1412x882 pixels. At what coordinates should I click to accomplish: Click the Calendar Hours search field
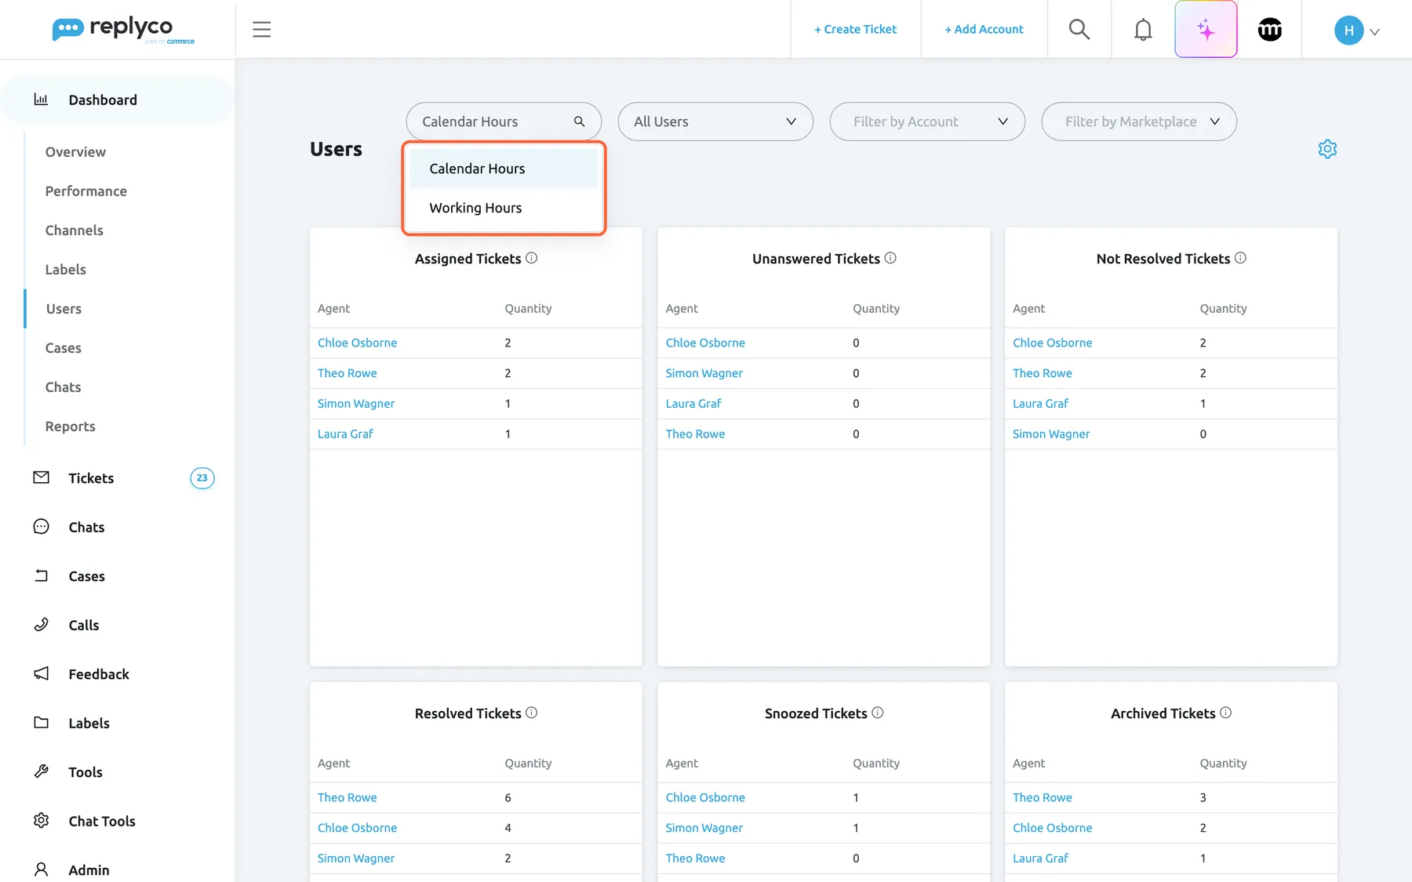coord(504,122)
